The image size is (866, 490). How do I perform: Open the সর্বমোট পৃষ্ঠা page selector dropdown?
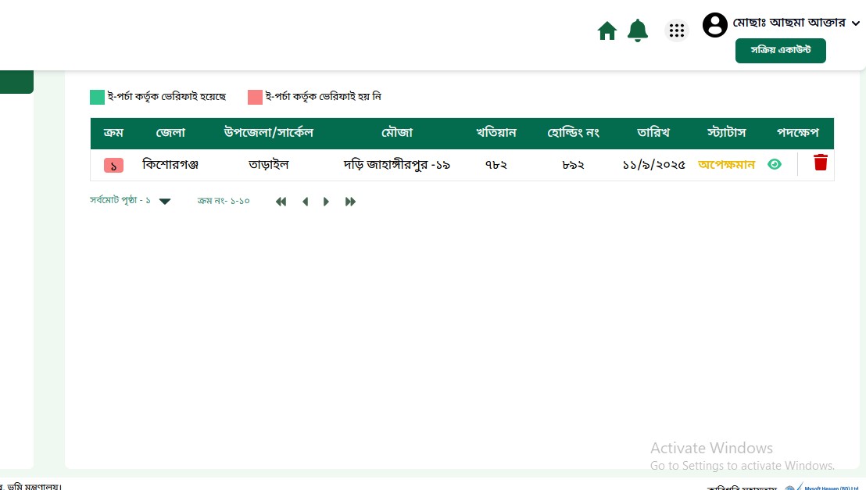coord(165,202)
